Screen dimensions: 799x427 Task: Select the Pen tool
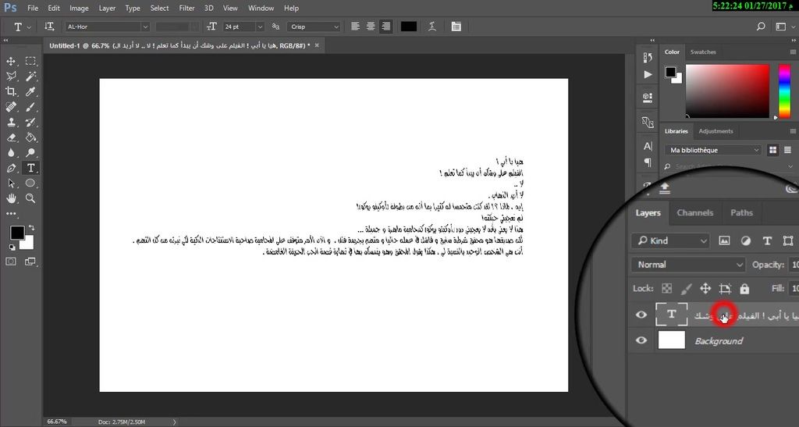pos(11,168)
